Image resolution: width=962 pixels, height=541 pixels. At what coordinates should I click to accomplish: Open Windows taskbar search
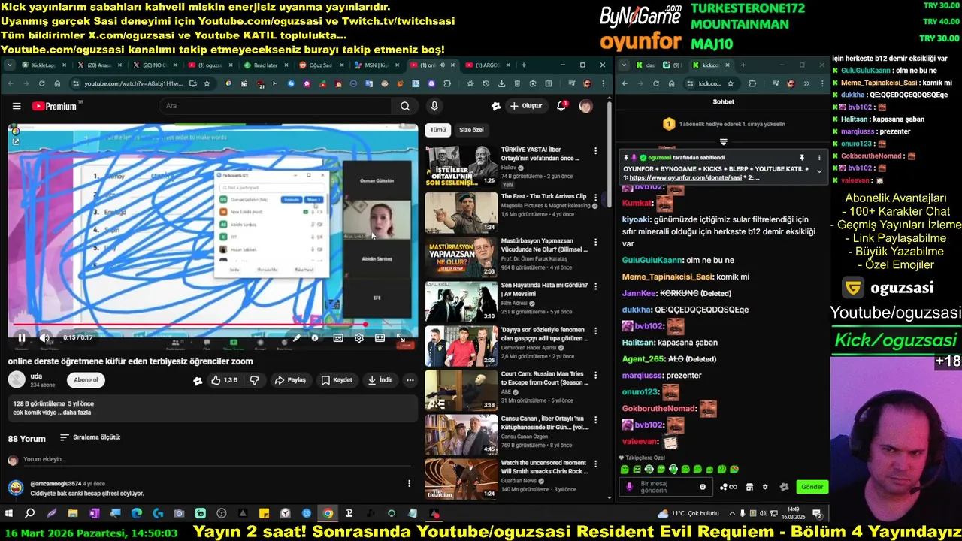[30, 514]
